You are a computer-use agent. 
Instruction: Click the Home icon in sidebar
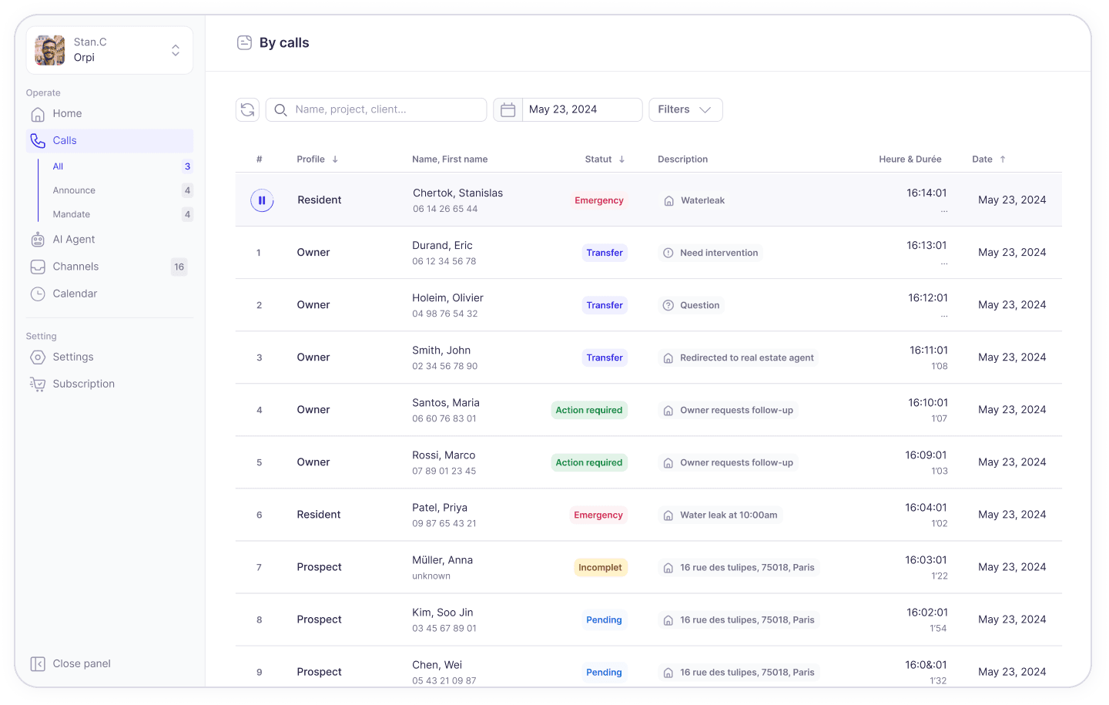pyautogui.click(x=38, y=114)
